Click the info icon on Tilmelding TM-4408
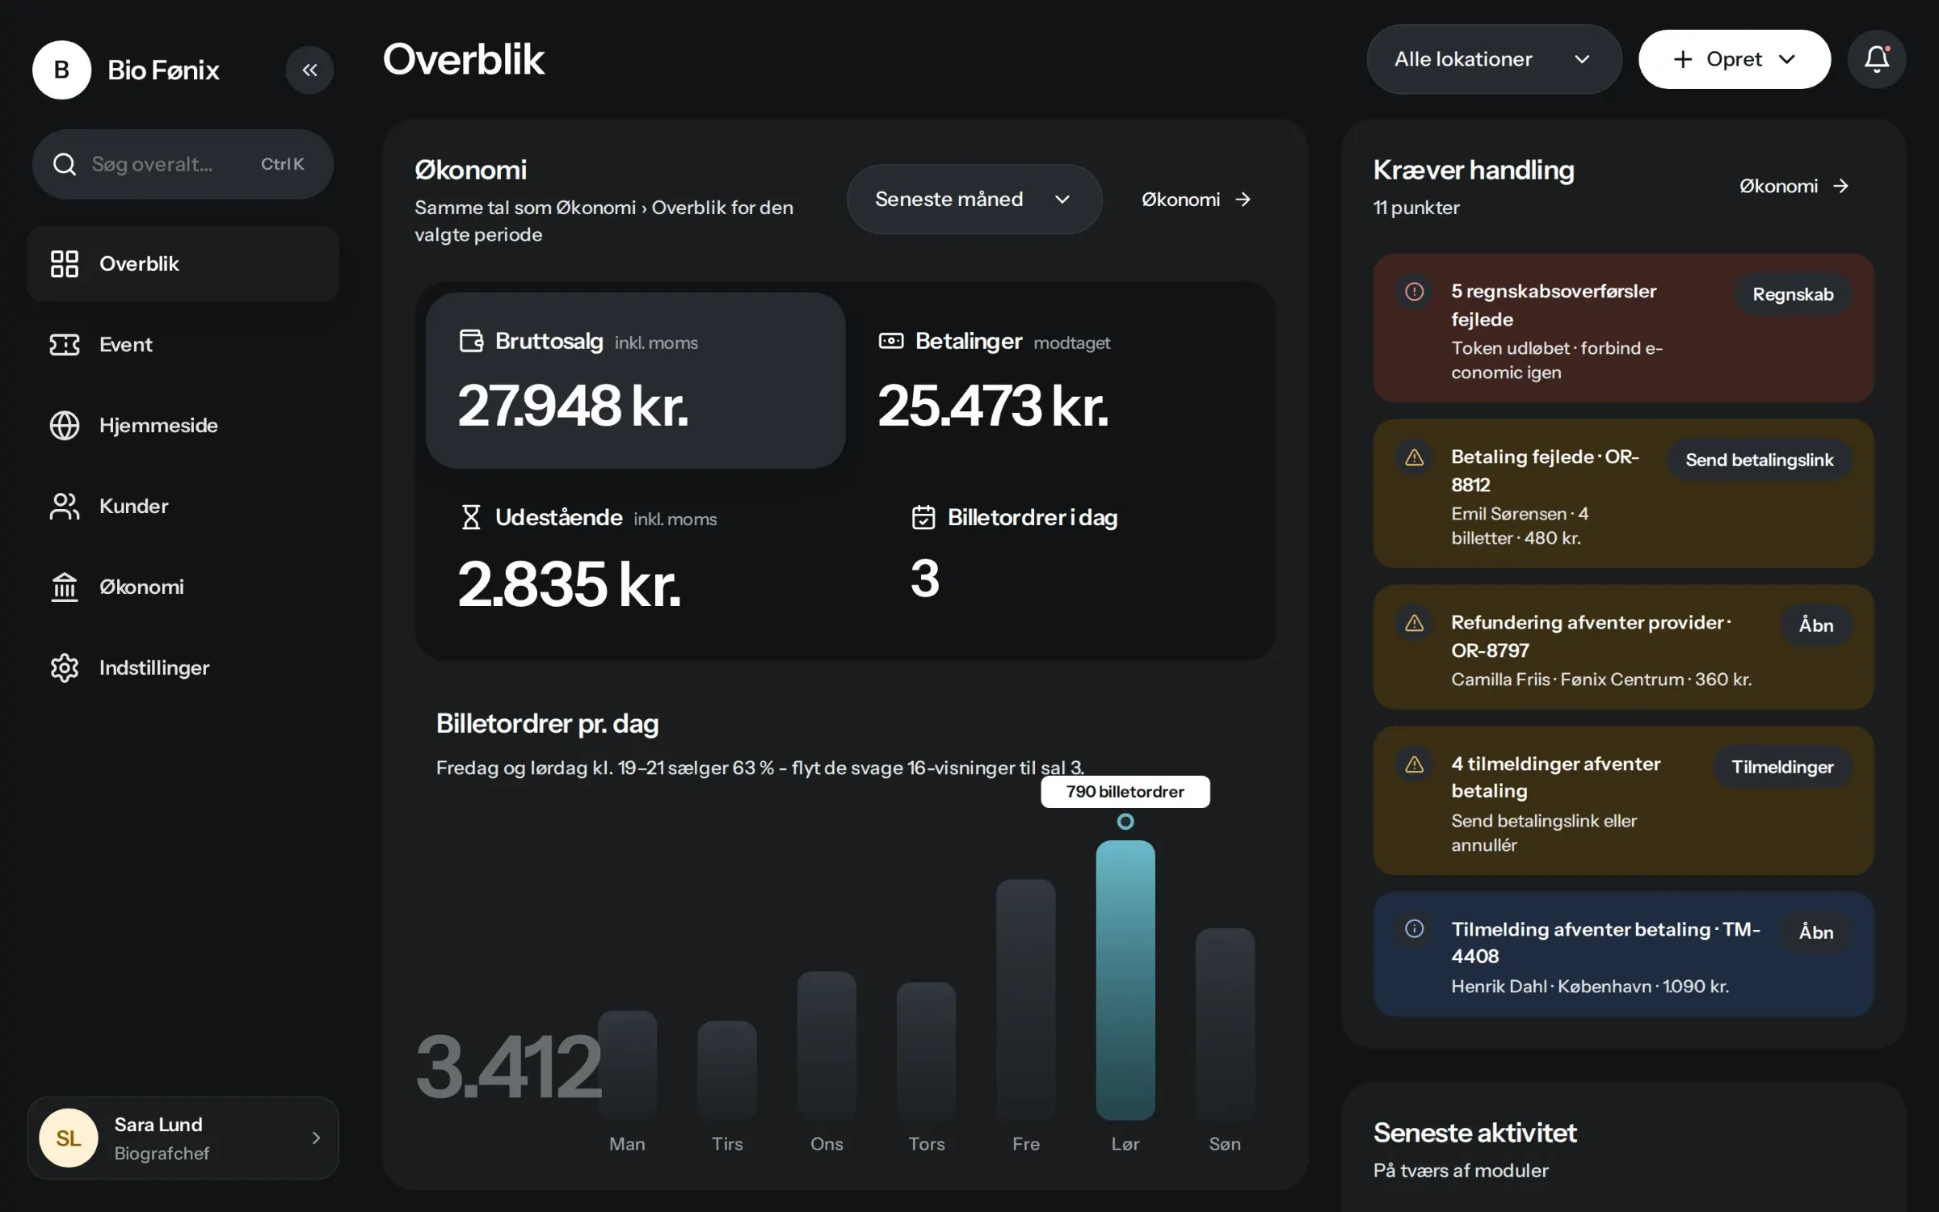Viewport: 1939px width, 1212px height. (1414, 928)
